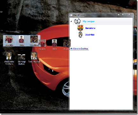The height and width of the screenshot is (115, 138).
Task: Click the highlighted Ronaldo desktop icon
Action: click(9, 41)
